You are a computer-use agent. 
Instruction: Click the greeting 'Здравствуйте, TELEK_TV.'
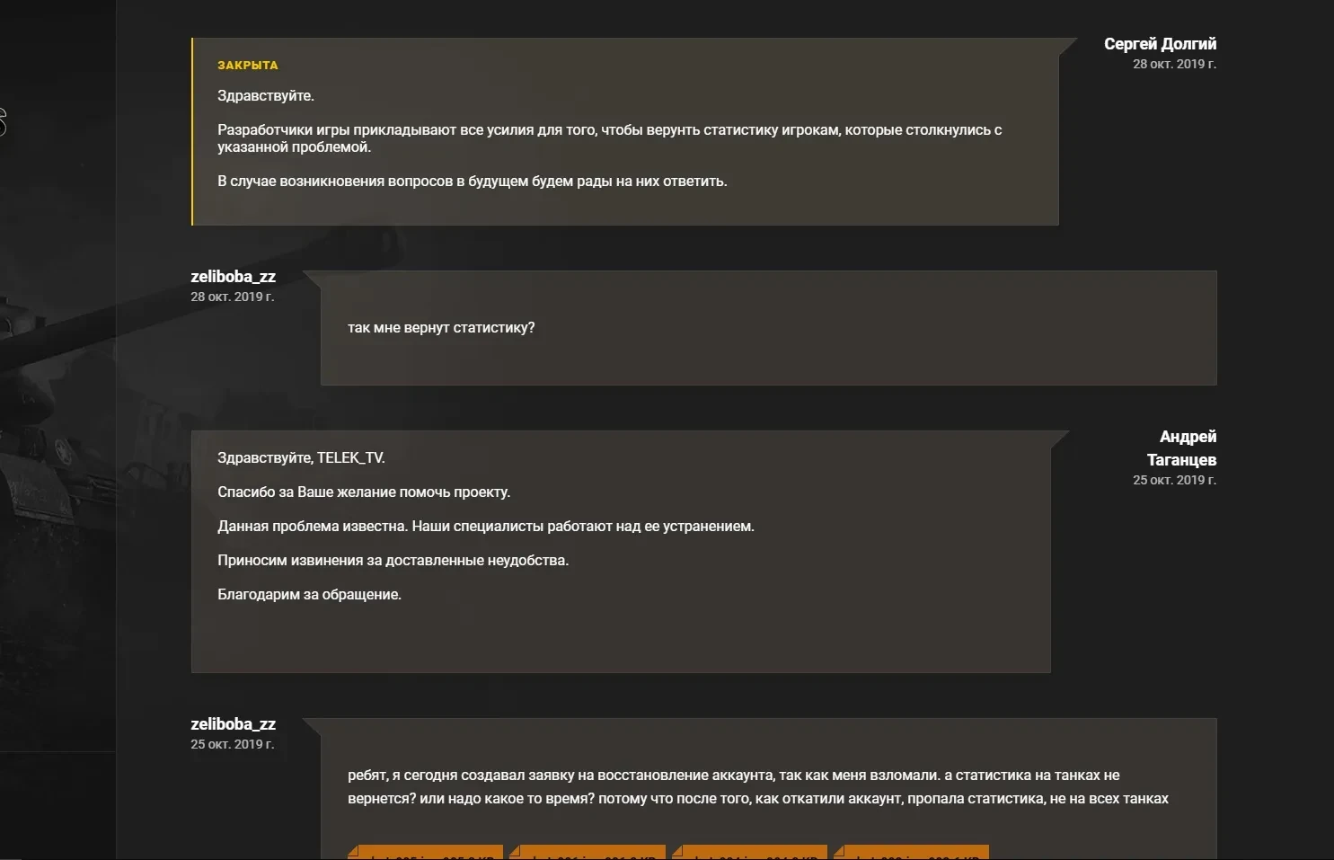click(x=301, y=458)
